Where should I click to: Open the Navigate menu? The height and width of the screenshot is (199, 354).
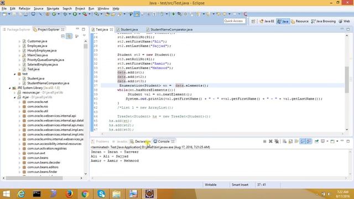[53, 9]
